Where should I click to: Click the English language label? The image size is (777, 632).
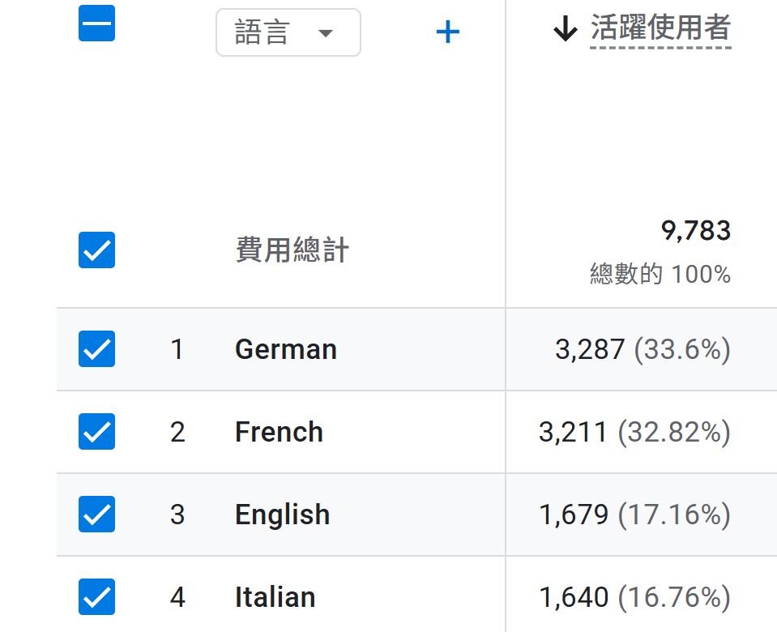(x=282, y=515)
